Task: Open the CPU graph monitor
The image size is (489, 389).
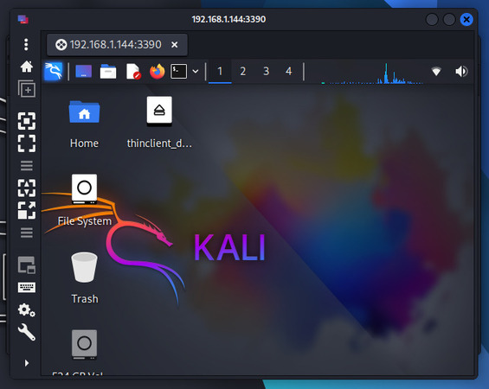Action: (x=372, y=73)
